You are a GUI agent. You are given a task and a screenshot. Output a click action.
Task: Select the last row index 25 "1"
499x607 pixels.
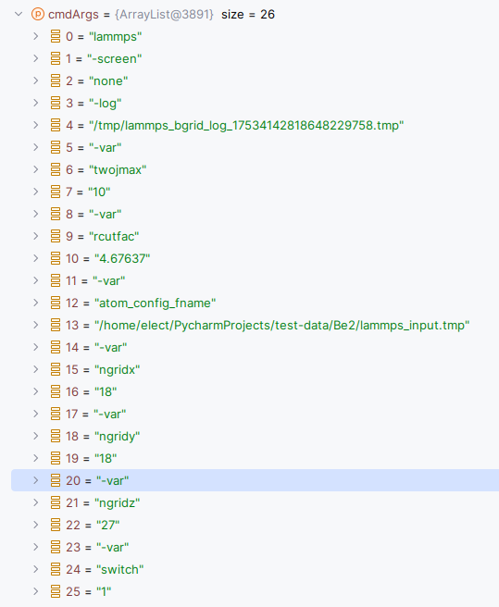(255, 591)
